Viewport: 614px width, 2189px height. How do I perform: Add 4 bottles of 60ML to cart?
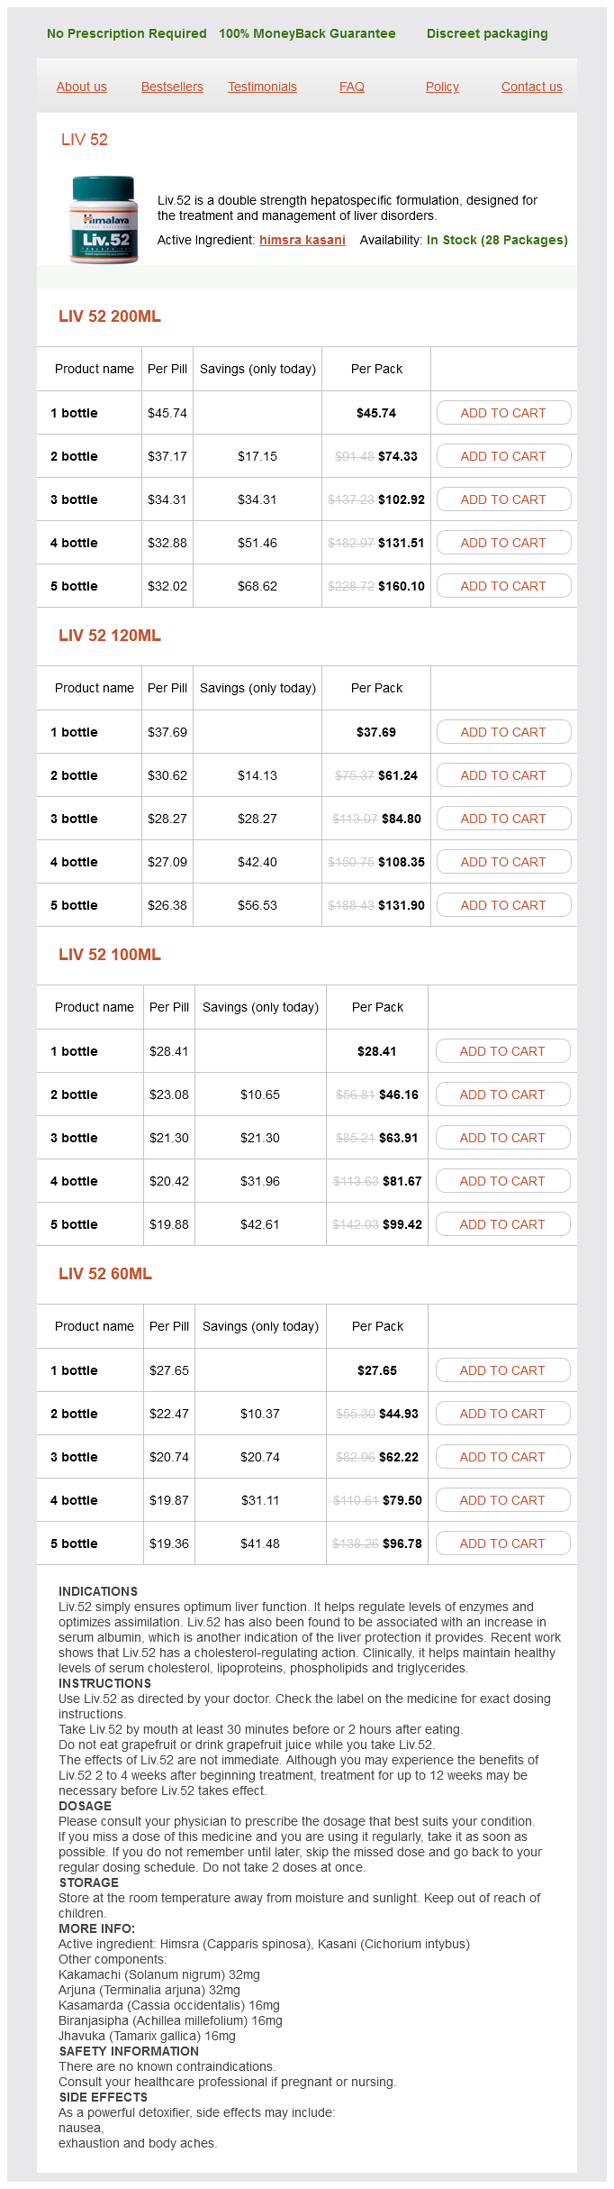502,1500
